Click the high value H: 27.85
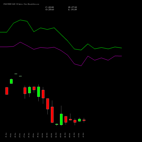This screenshot has width=142, height=142. [x=72, y=7]
